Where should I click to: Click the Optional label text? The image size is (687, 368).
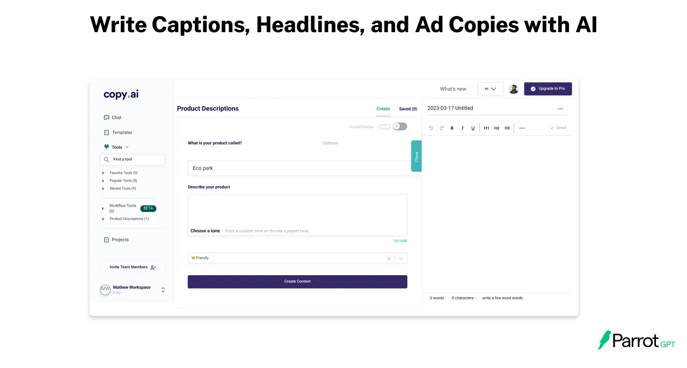click(x=330, y=143)
